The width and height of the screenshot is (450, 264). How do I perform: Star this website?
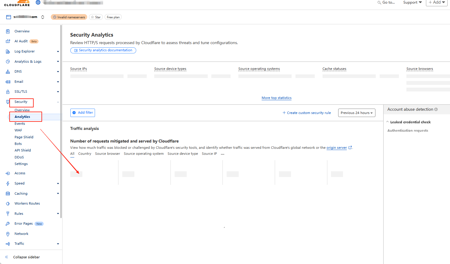(96, 17)
